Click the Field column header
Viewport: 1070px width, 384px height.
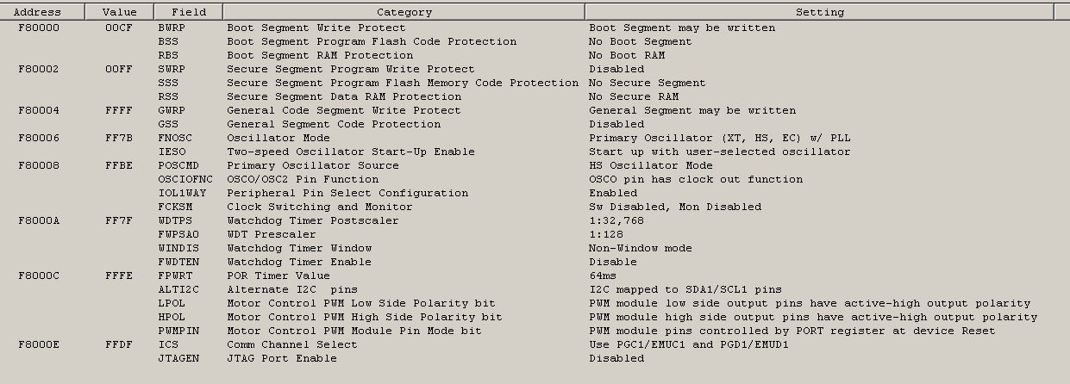click(x=188, y=12)
